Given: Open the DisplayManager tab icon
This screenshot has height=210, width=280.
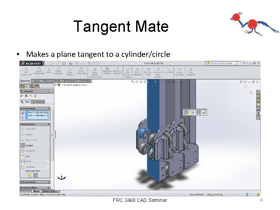Looking at the screenshot, I should 37,86.
